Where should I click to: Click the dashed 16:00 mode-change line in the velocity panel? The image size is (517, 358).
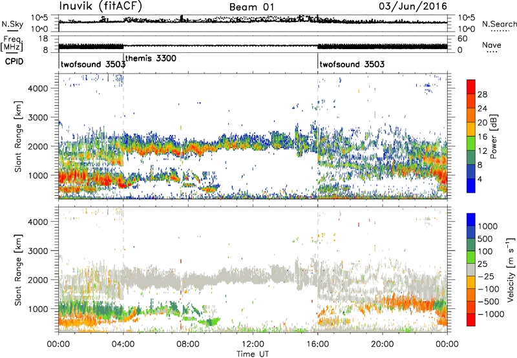[x=317, y=269]
